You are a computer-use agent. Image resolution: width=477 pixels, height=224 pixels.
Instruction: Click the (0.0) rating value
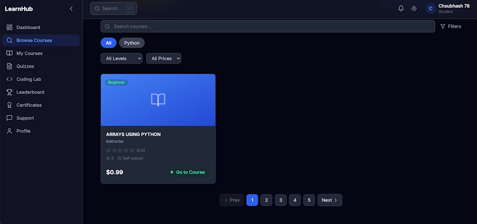pyautogui.click(x=141, y=150)
